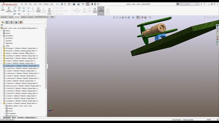
Task: Open the Tools menu
Action: tap(40, 4)
